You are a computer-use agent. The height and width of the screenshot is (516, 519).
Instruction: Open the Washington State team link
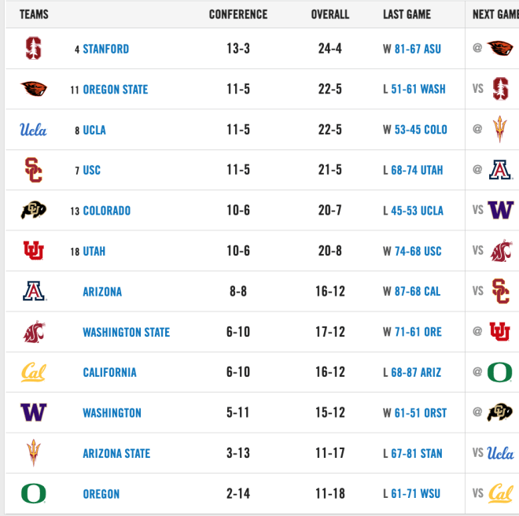tap(126, 332)
